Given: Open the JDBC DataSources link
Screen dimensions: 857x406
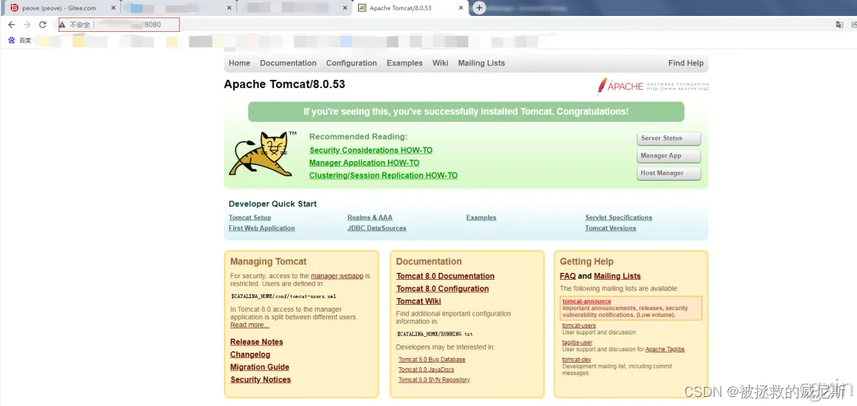Looking at the screenshot, I should coord(376,228).
